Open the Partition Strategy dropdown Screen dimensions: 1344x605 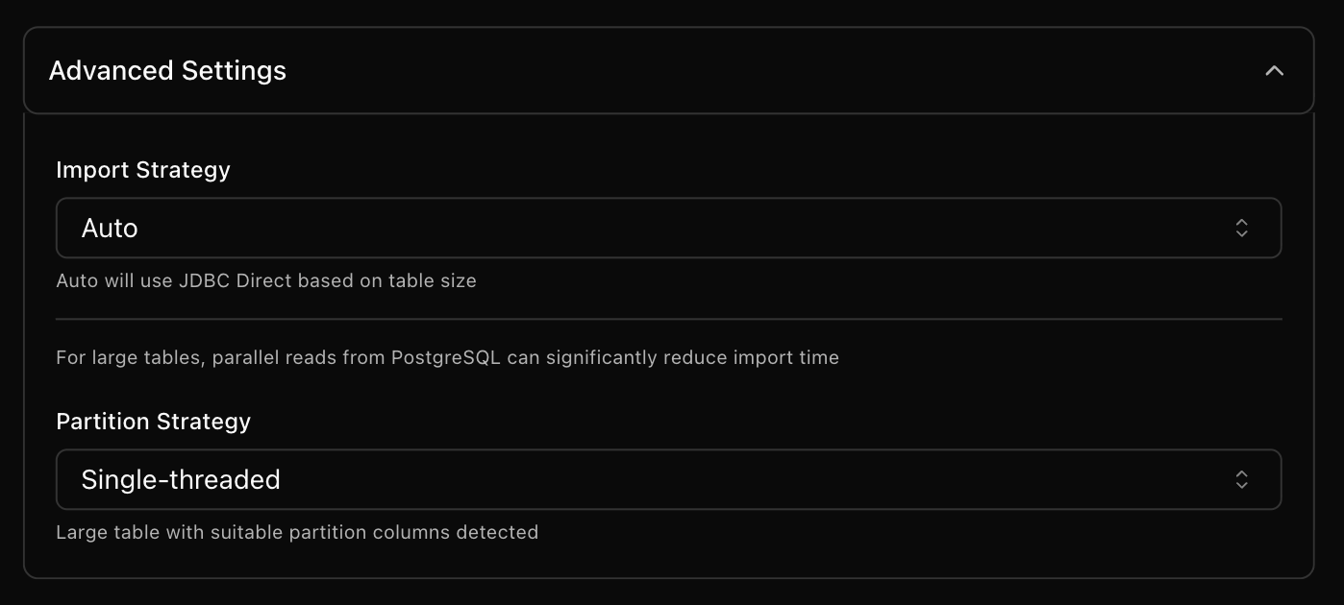669,479
